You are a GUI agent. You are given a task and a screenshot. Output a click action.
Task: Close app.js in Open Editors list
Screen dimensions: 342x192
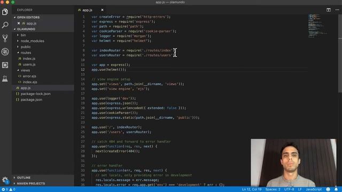19,23
